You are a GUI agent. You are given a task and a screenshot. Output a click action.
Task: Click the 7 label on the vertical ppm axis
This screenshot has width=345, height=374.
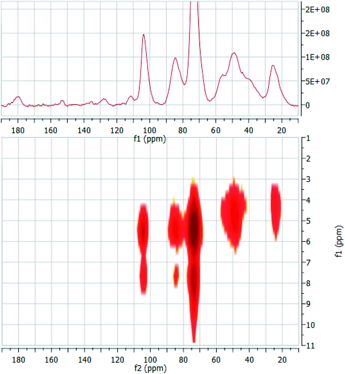click(x=308, y=262)
